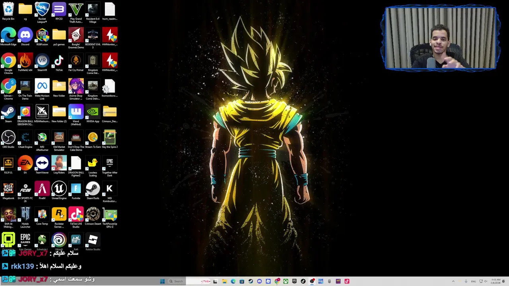The width and height of the screenshot is (509, 286).
Task: Launch the Hytale Launcher icon
Action: click(25, 217)
